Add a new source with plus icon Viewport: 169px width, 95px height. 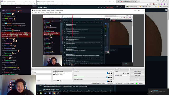click(54, 81)
